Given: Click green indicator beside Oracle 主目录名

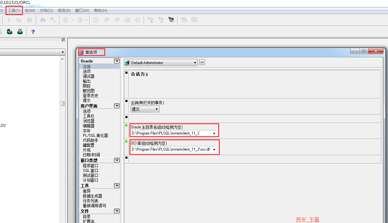Looking at the screenshot, I should [127, 125].
